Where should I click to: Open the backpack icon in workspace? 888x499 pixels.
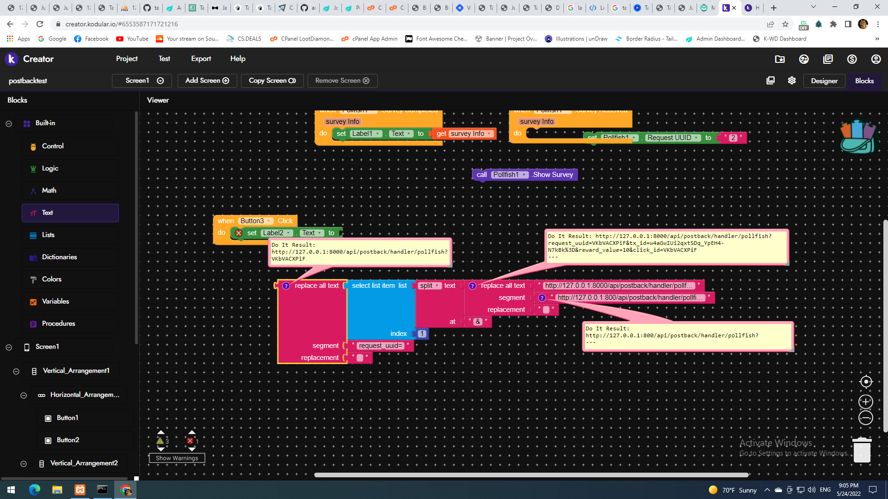[857, 136]
